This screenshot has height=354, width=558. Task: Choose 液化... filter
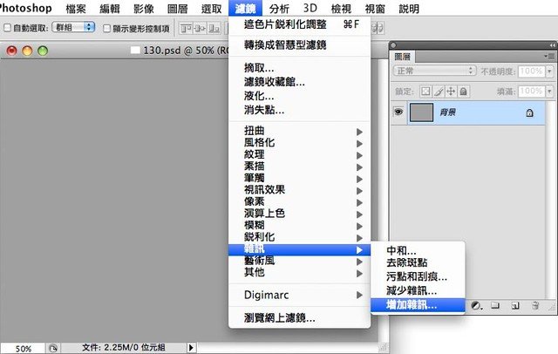click(x=299, y=96)
